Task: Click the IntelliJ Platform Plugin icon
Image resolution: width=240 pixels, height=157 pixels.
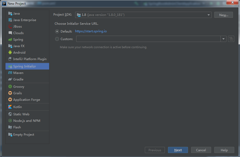Action: click(x=10, y=59)
